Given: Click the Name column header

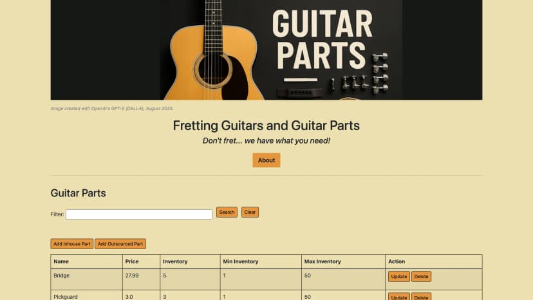Looking at the screenshot, I should point(61,261).
